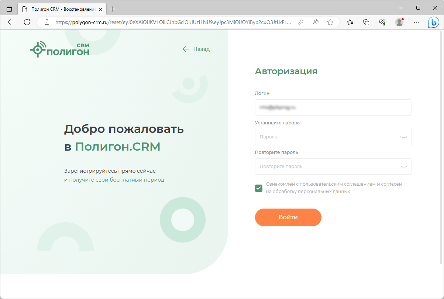Open the Favorites list icon
Viewport: 444px width, 299px height.
click(x=350, y=22)
